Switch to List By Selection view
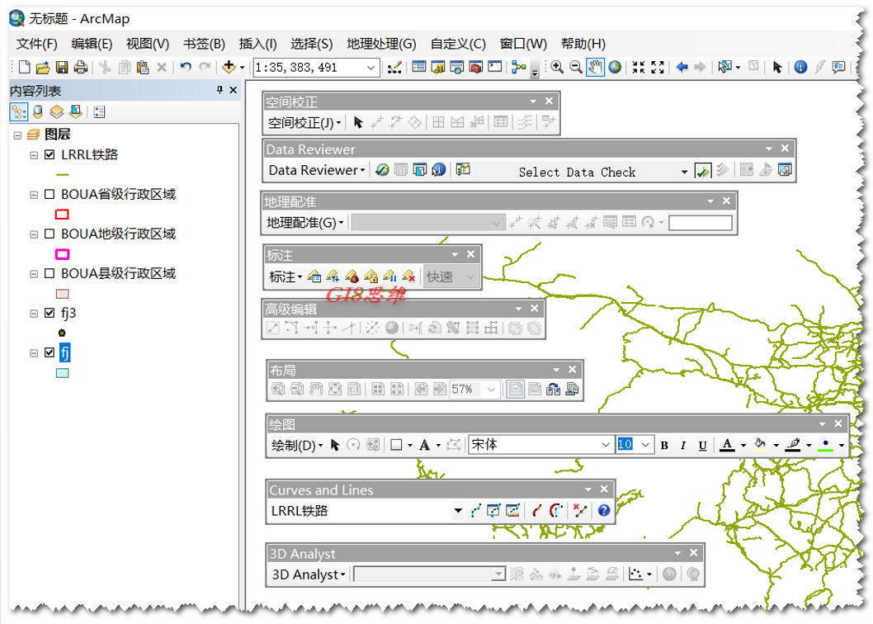 (x=75, y=112)
